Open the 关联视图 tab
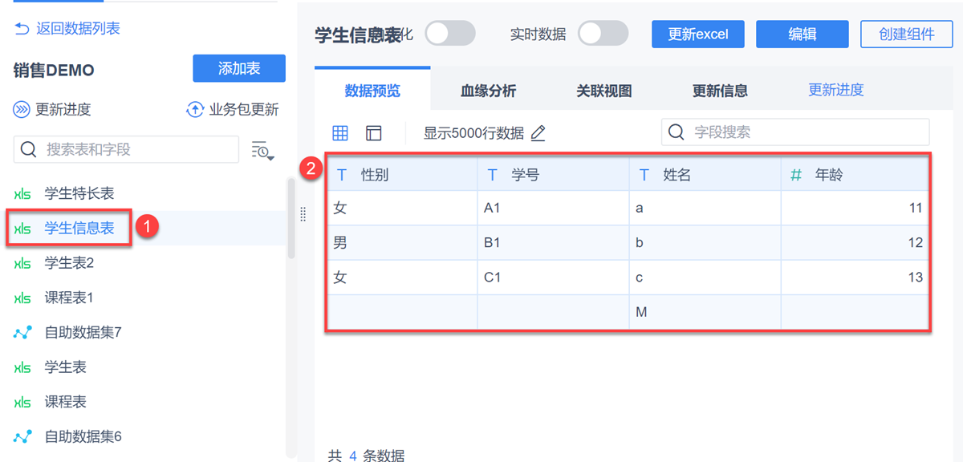Image resolution: width=963 pixels, height=462 pixels. tap(604, 91)
